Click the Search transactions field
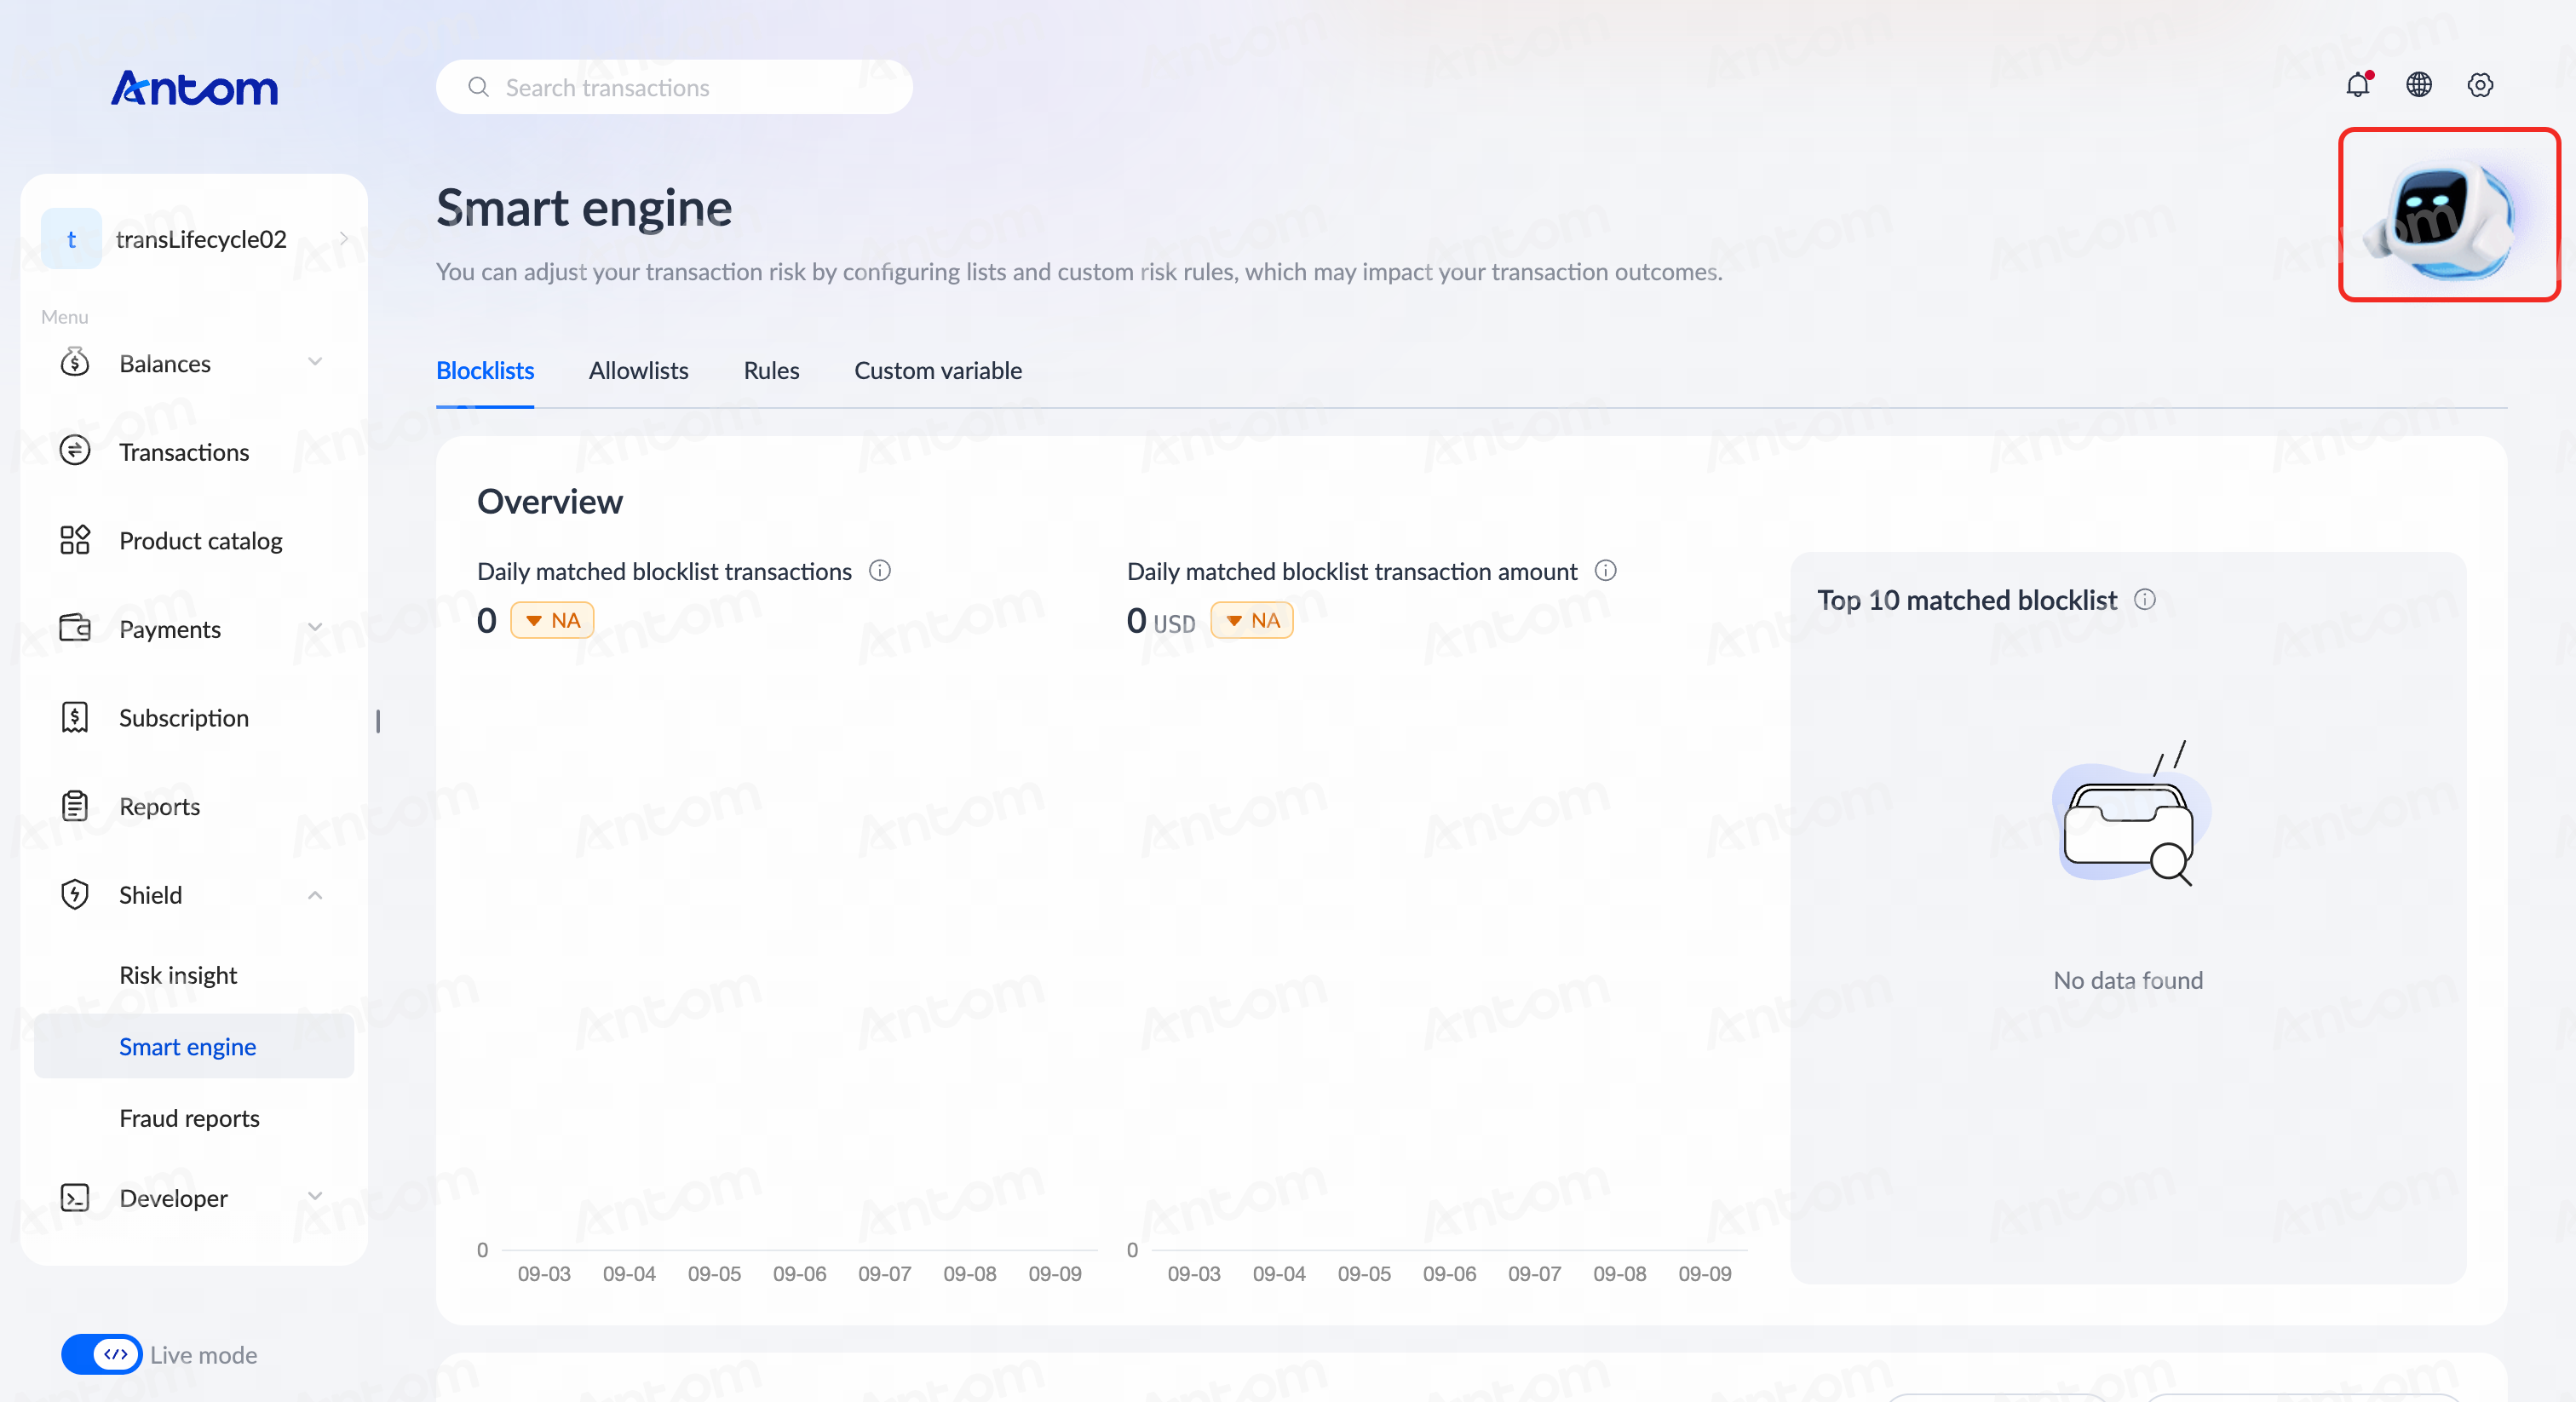This screenshot has height=1402, width=2576. [674, 87]
